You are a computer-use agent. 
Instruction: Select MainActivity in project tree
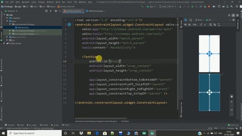(23, 28)
